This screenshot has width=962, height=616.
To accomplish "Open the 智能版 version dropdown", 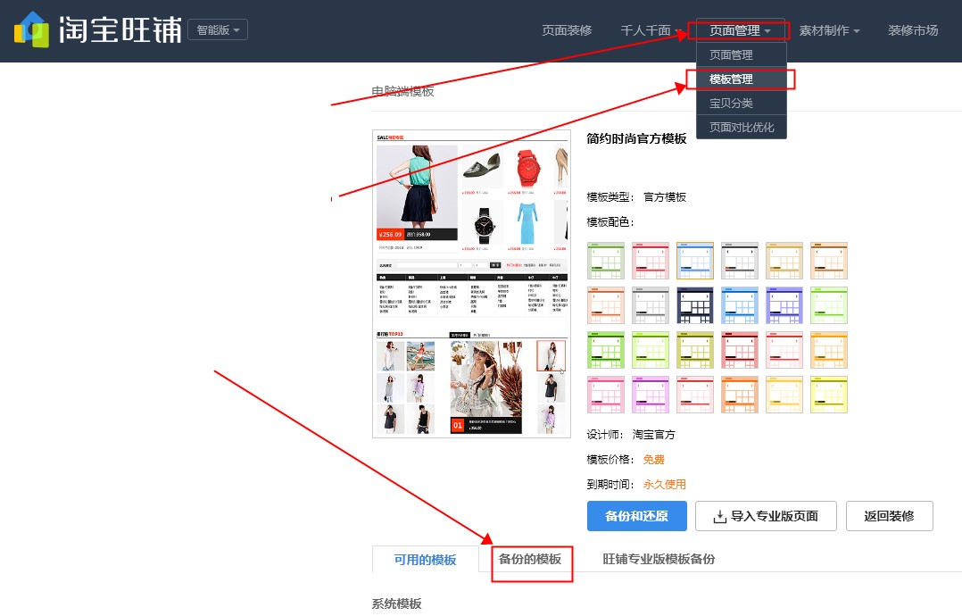I will pos(219,29).
